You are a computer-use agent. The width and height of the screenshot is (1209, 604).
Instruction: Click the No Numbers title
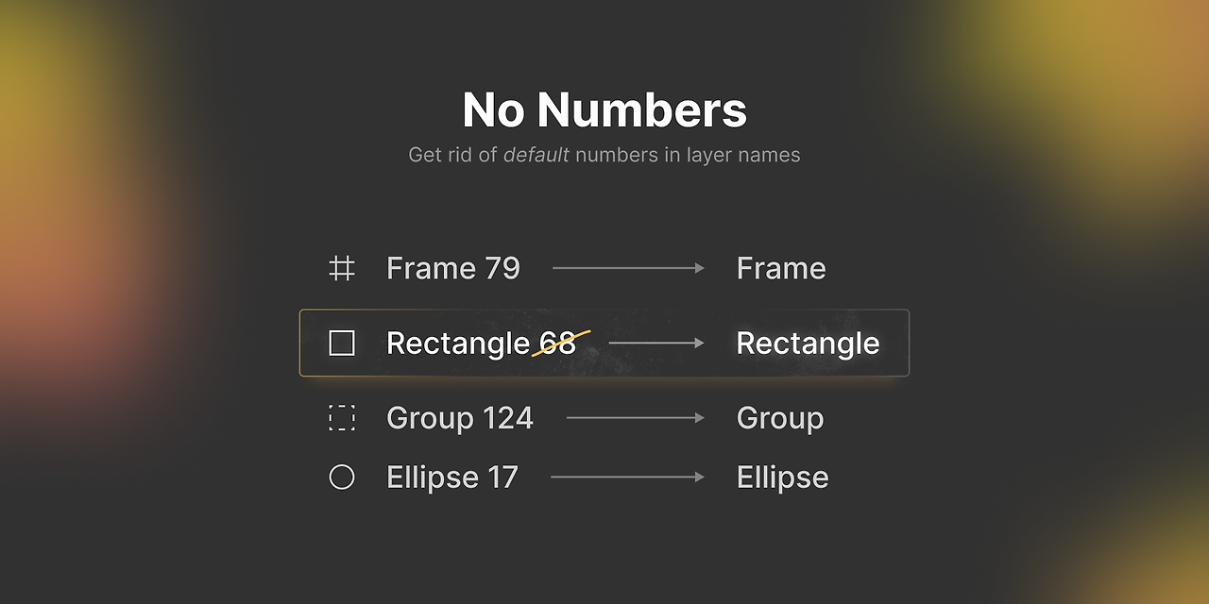604,110
